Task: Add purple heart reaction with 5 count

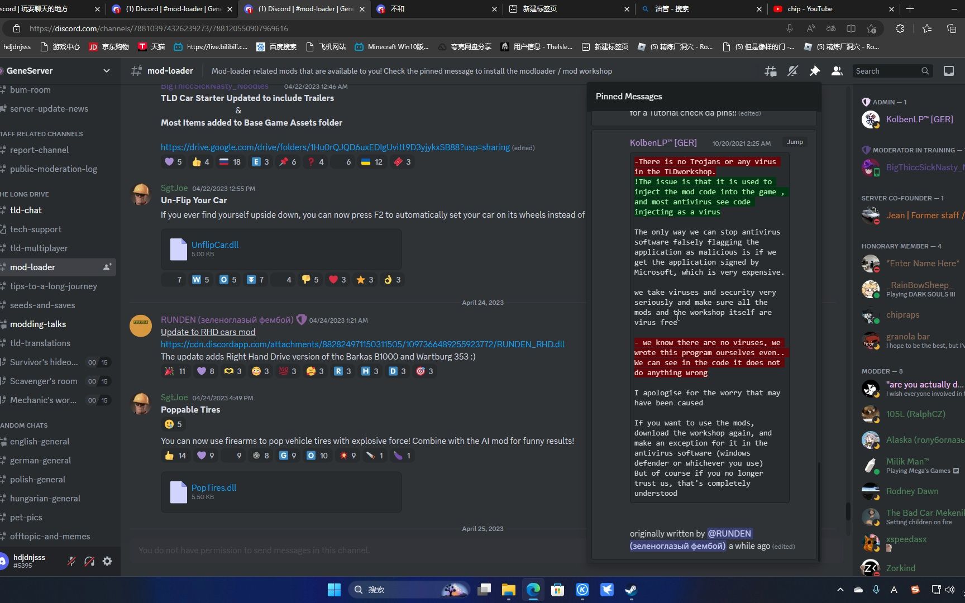Action: pos(174,162)
